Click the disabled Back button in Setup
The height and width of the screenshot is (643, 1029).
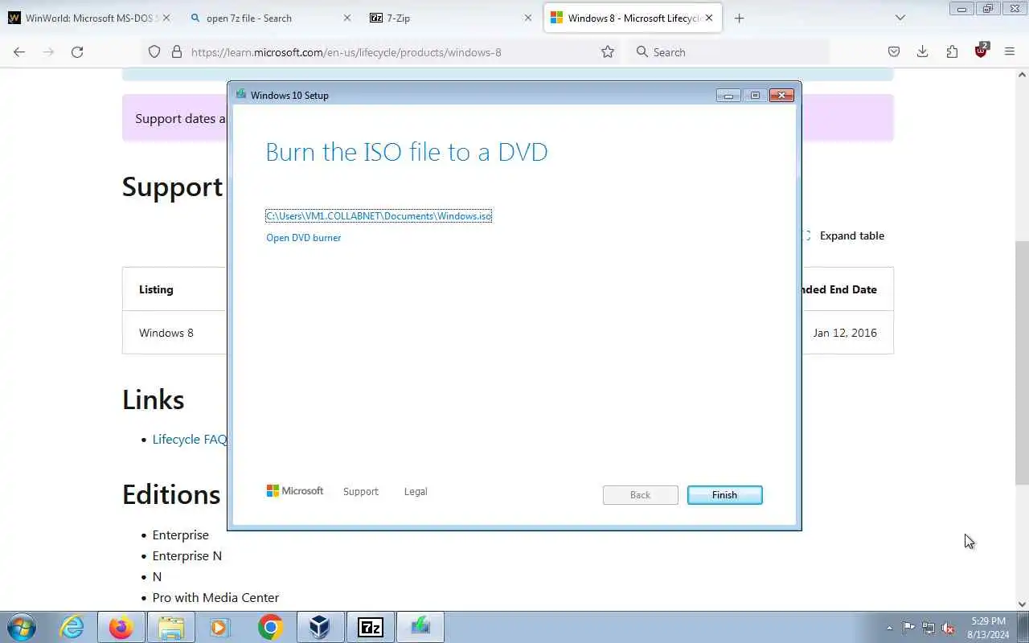[x=640, y=495]
